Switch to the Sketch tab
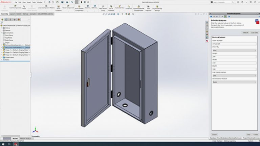Screen dimensions: 260x146 (19, 14)
